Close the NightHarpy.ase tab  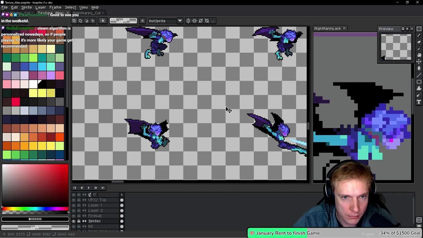pos(344,28)
